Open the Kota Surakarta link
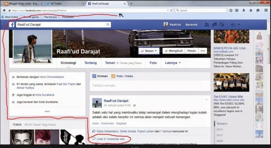 click(45, 95)
